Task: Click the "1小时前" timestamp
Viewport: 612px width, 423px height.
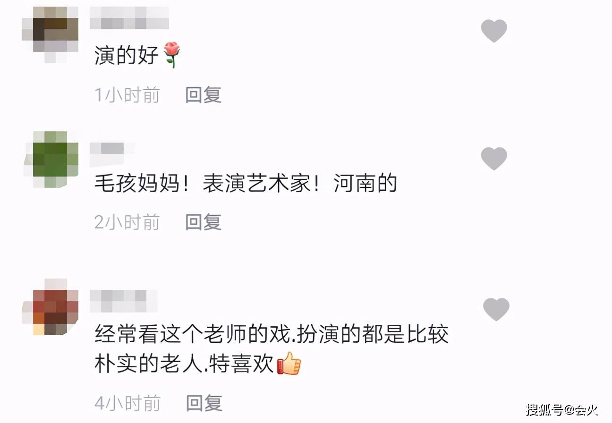Action: (127, 95)
